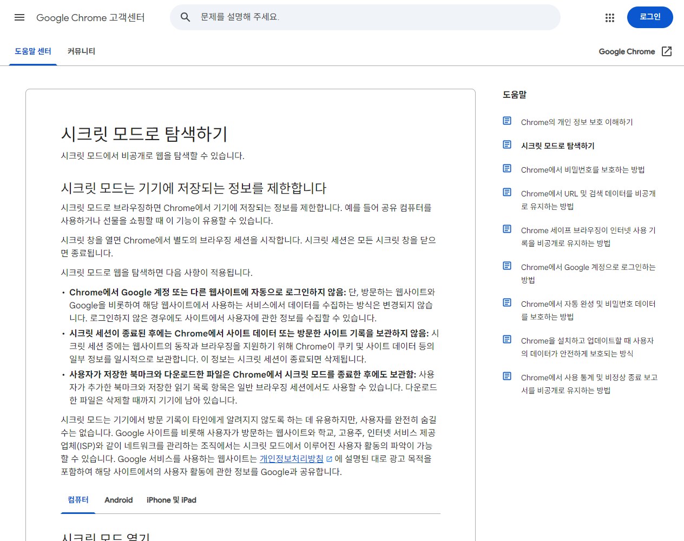This screenshot has width=684, height=541.
Task: Click article icon next to 'Chrome을 설치하고 업데이트할 때' item
Action: coord(507,339)
